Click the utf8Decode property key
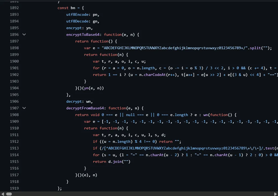Image resolution: width=278 pixels, height=196 pixels. [77, 21]
